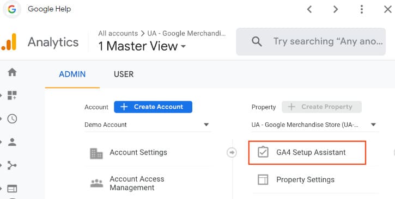
Task: Open the three-dot more options menu
Action: [x=362, y=9]
